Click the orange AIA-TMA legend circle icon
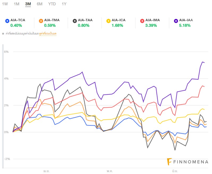The image size is (212, 174). 41,20
